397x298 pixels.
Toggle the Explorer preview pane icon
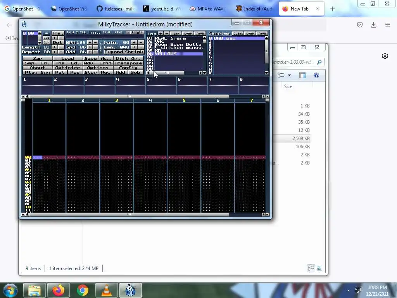pos(302,75)
